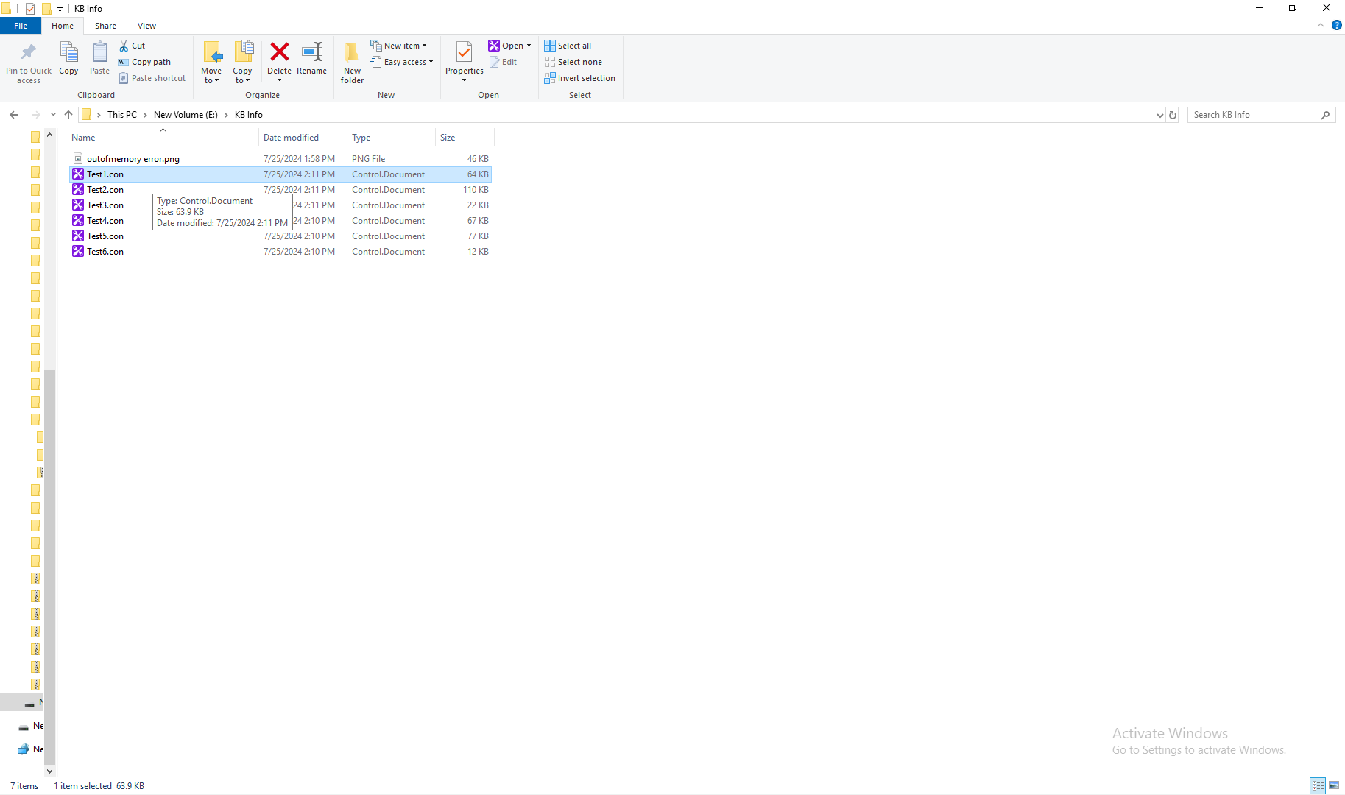Open Properties with the checkmark icon
The width and height of the screenshot is (1345, 795).
tap(464, 52)
